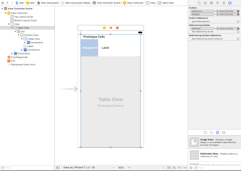
Task: Zoom out the canvas with minus
Action: (x=113, y=168)
